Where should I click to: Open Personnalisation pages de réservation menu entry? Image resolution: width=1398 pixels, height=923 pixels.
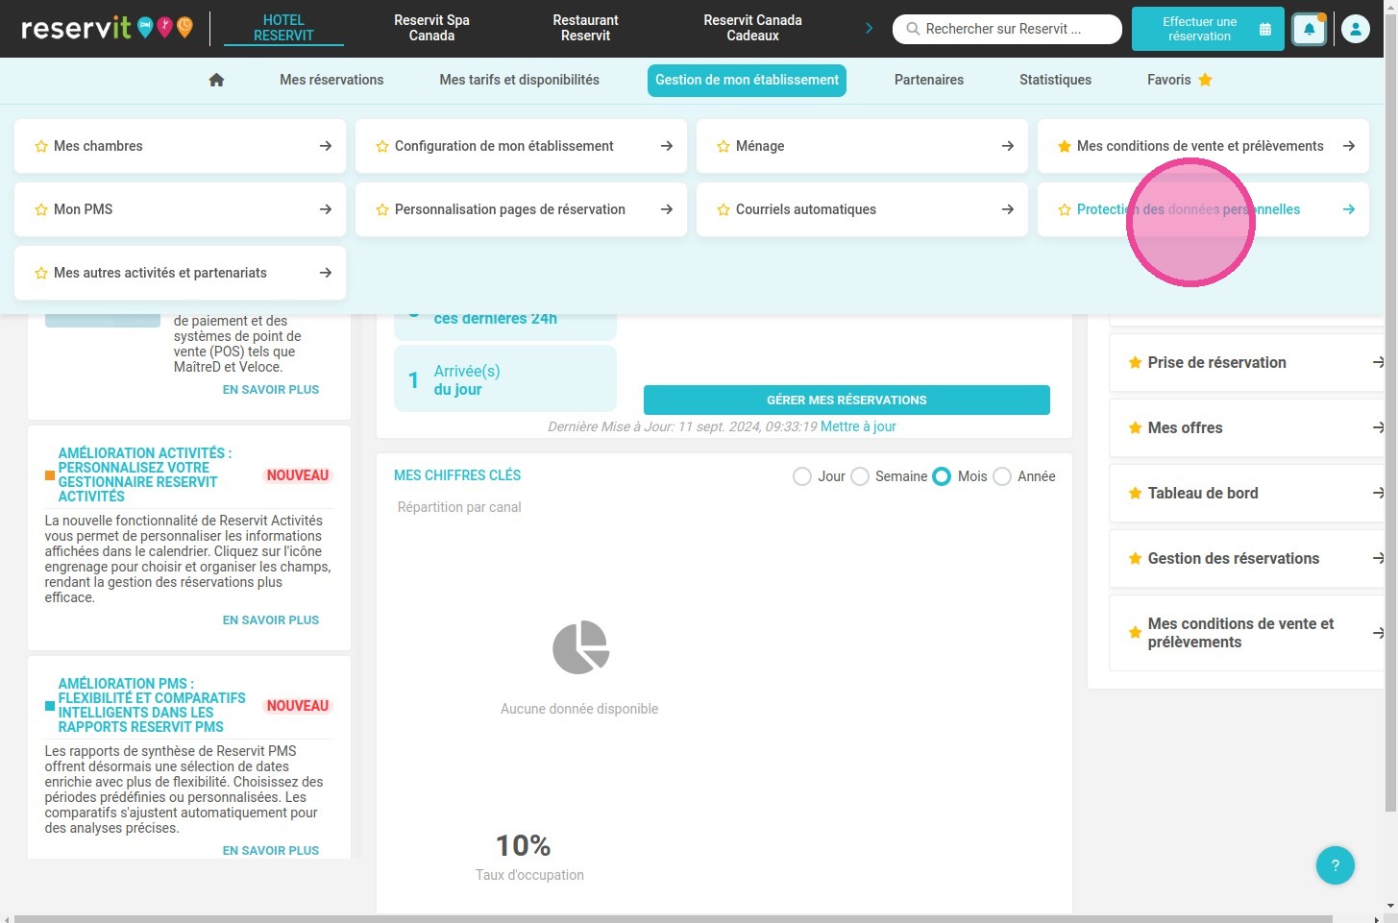click(x=521, y=209)
